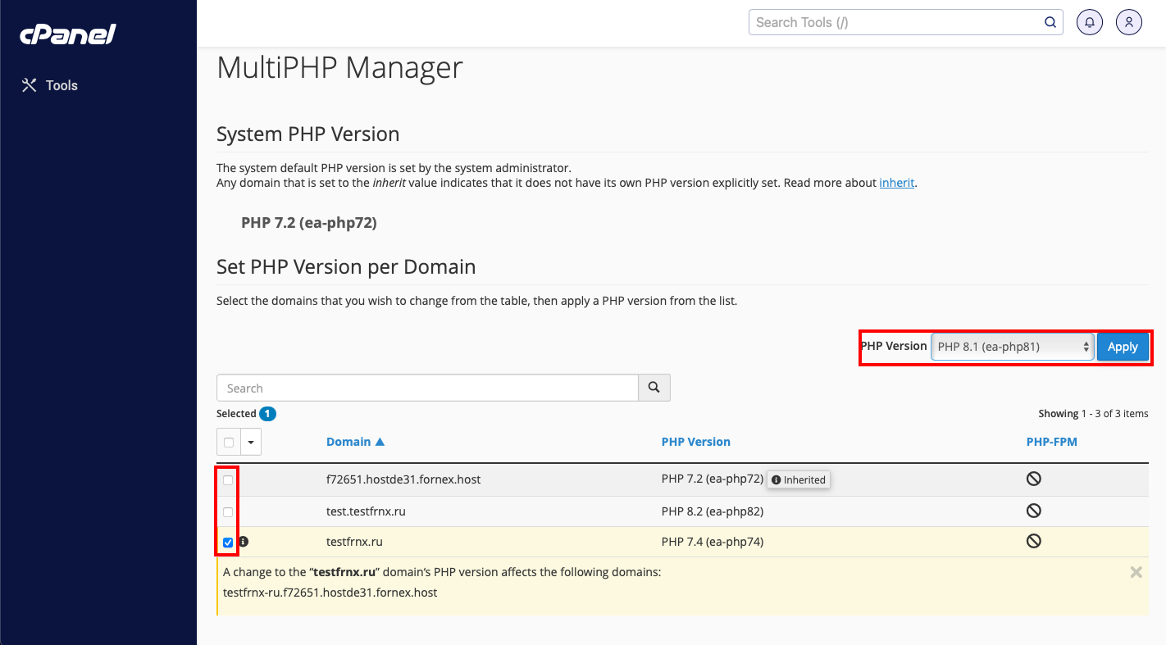Uncheck the testfrnx.ru checkbox
The image size is (1166, 645).
(228, 543)
